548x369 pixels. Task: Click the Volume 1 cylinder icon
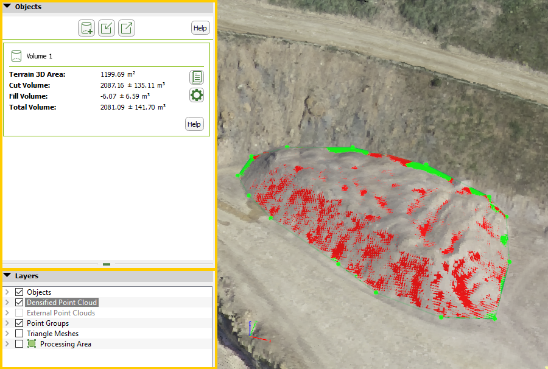click(16, 56)
